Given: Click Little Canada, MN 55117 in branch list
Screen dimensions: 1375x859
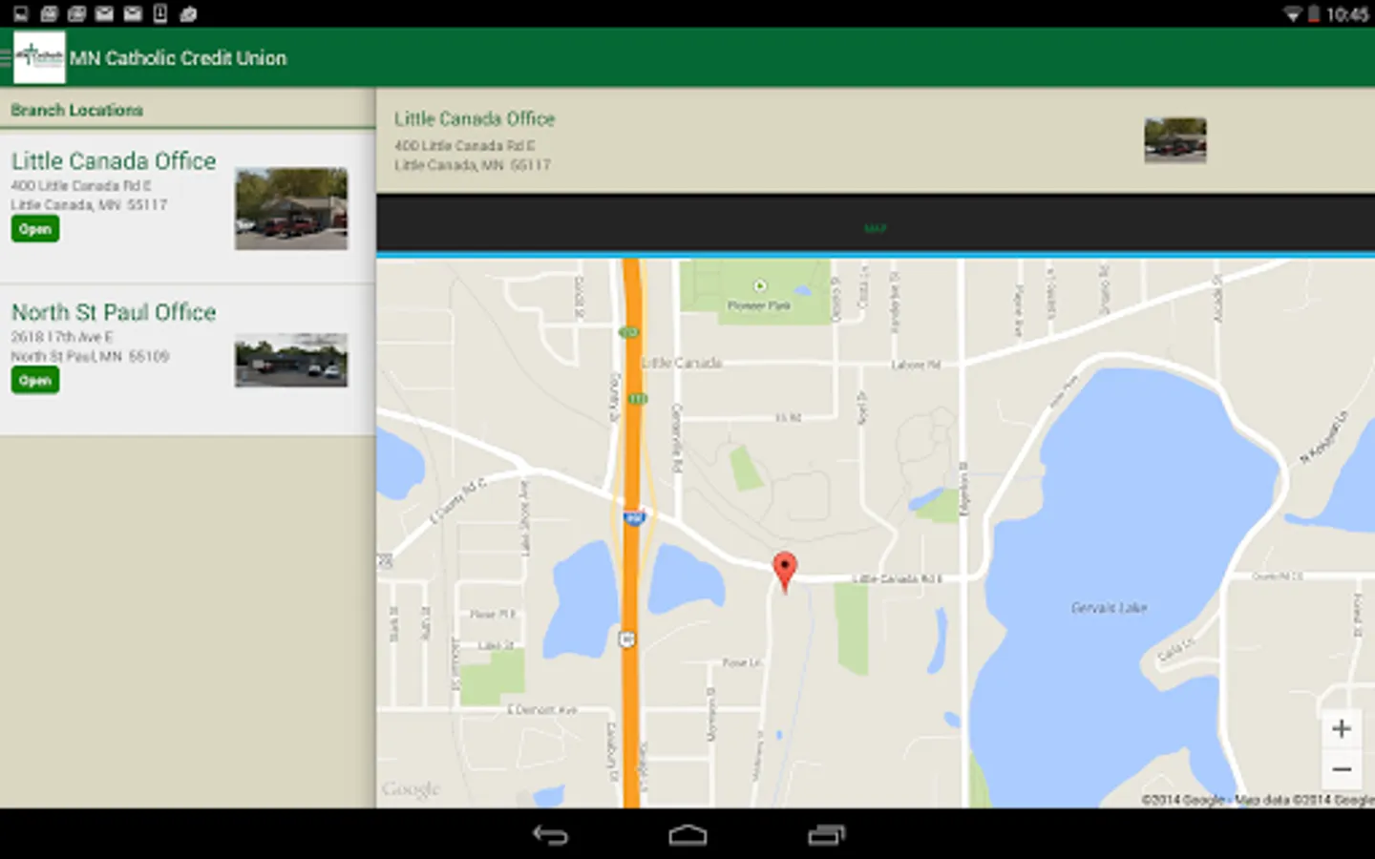Looking at the screenshot, I should coord(89,205).
